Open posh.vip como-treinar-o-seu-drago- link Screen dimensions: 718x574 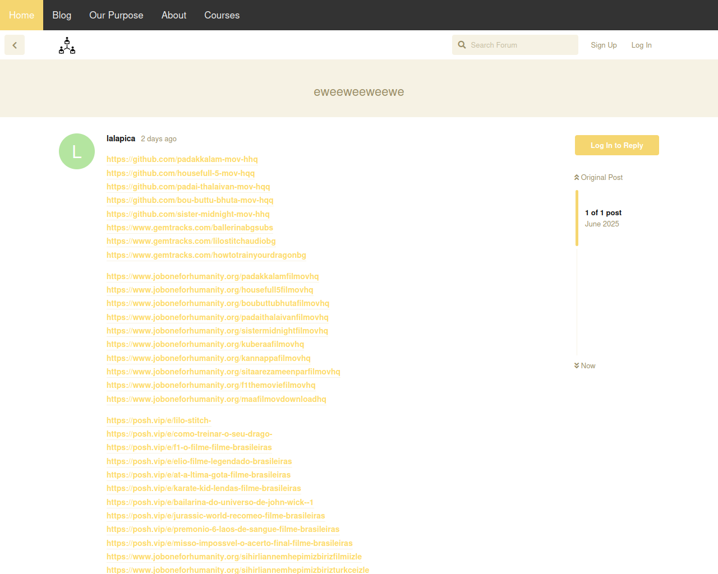pyautogui.click(x=190, y=434)
